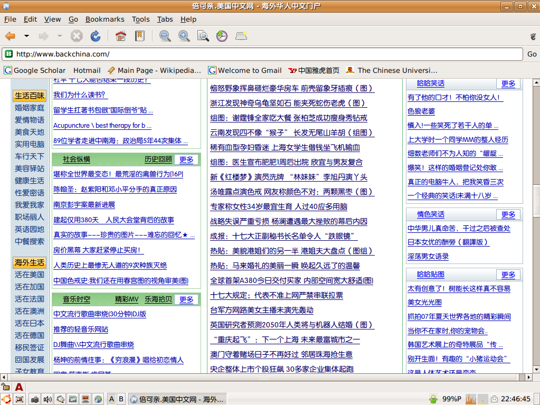This screenshot has height=405, width=540.
Task: Open the Bookmarks book icon
Action: pyautogui.click(x=140, y=36)
